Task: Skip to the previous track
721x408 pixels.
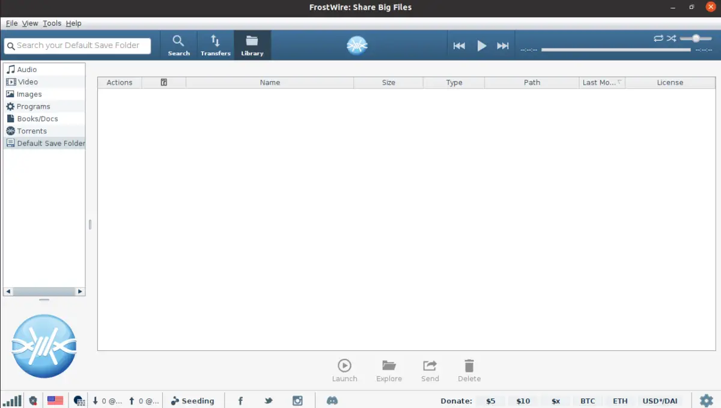Action: [x=459, y=46]
